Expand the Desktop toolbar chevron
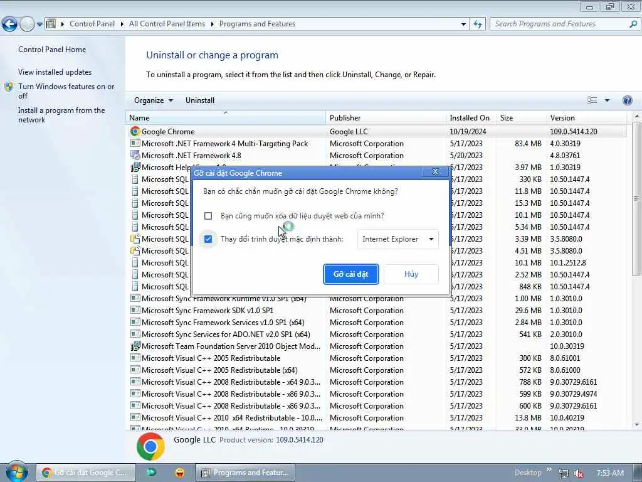Screen dimensions: 642x482 click(x=549, y=469)
